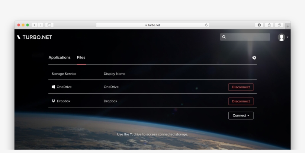The width and height of the screenshot is (305, 153).
Task: Click the T: drive hint text
Action: [x=152, y=134]
